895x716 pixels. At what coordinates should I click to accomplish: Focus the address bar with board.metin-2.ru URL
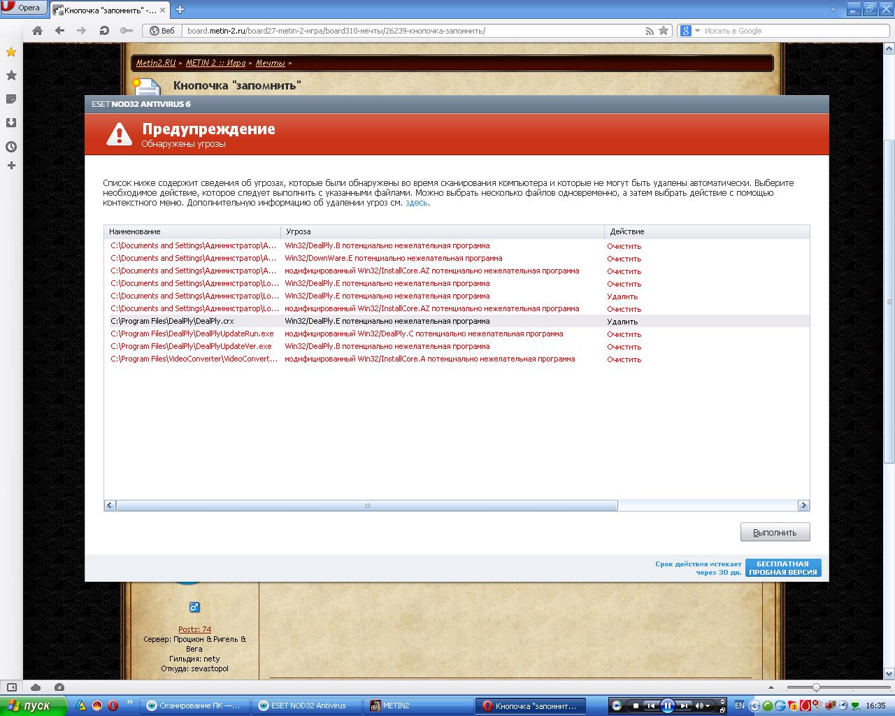pos(413,31)
